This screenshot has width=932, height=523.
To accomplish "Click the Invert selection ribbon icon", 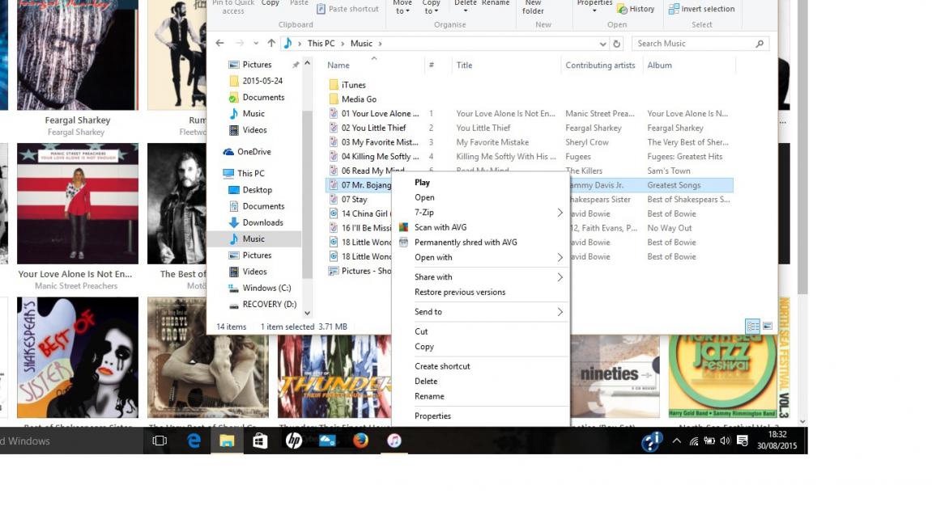I will (x=674, y=9).
